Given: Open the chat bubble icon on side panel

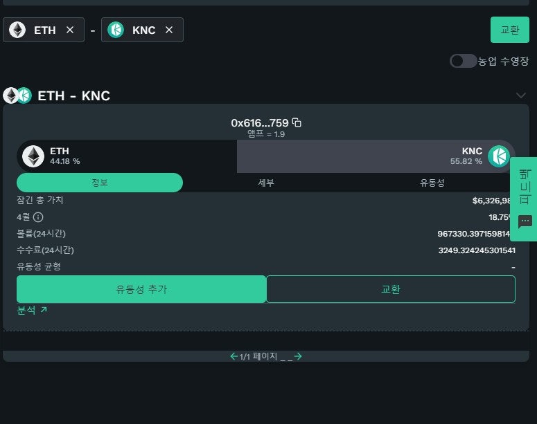Looking at the screenshot, I should pos(525,221).
